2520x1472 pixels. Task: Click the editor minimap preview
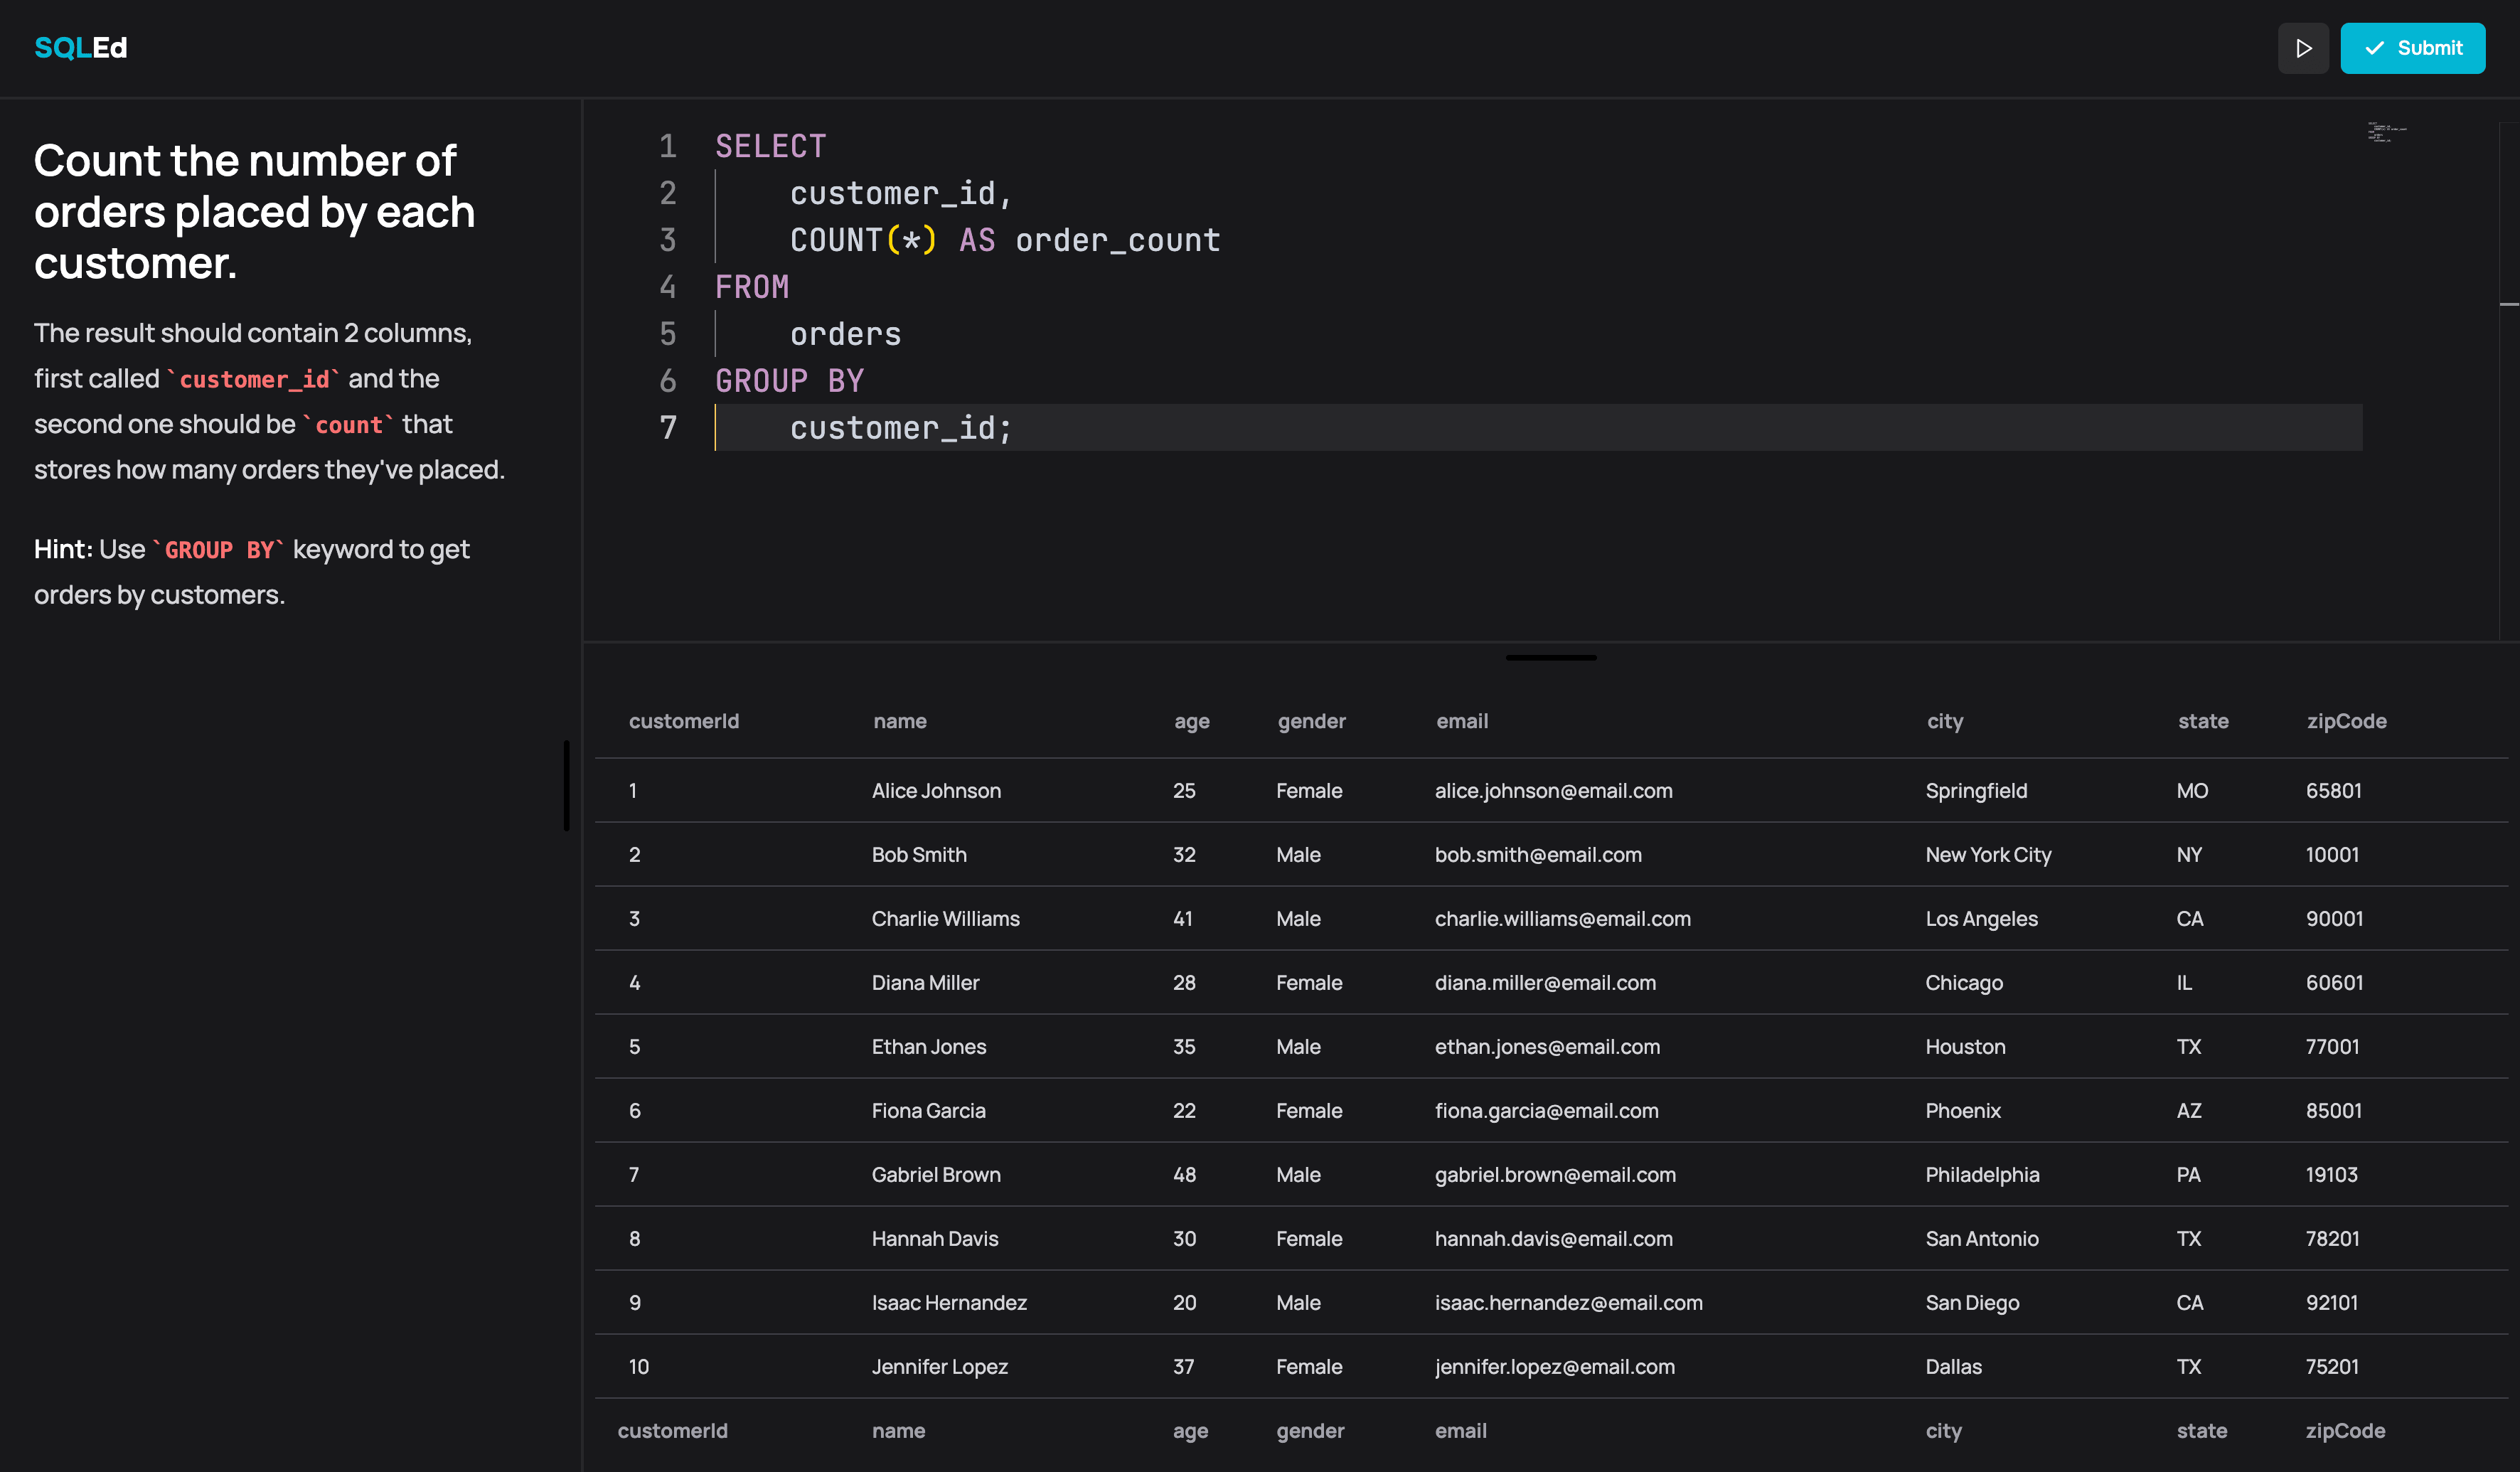2386,132
